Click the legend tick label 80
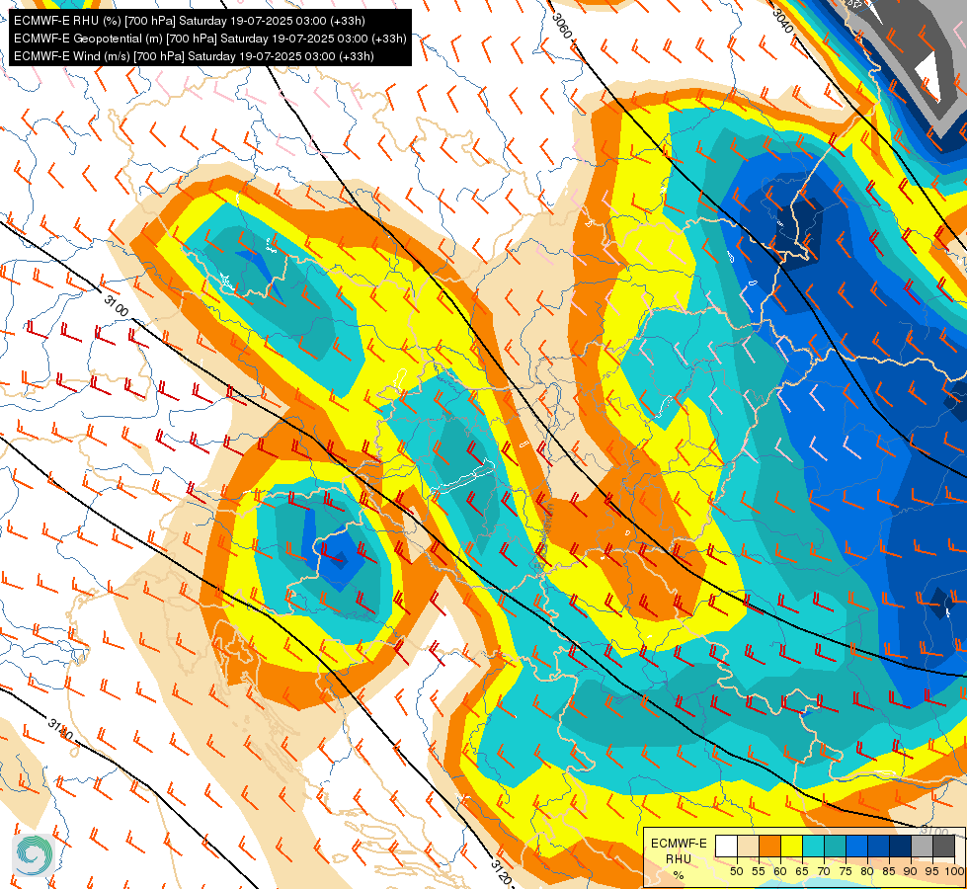The width and height of the screenshot is (967, 889). click(867, 871)
